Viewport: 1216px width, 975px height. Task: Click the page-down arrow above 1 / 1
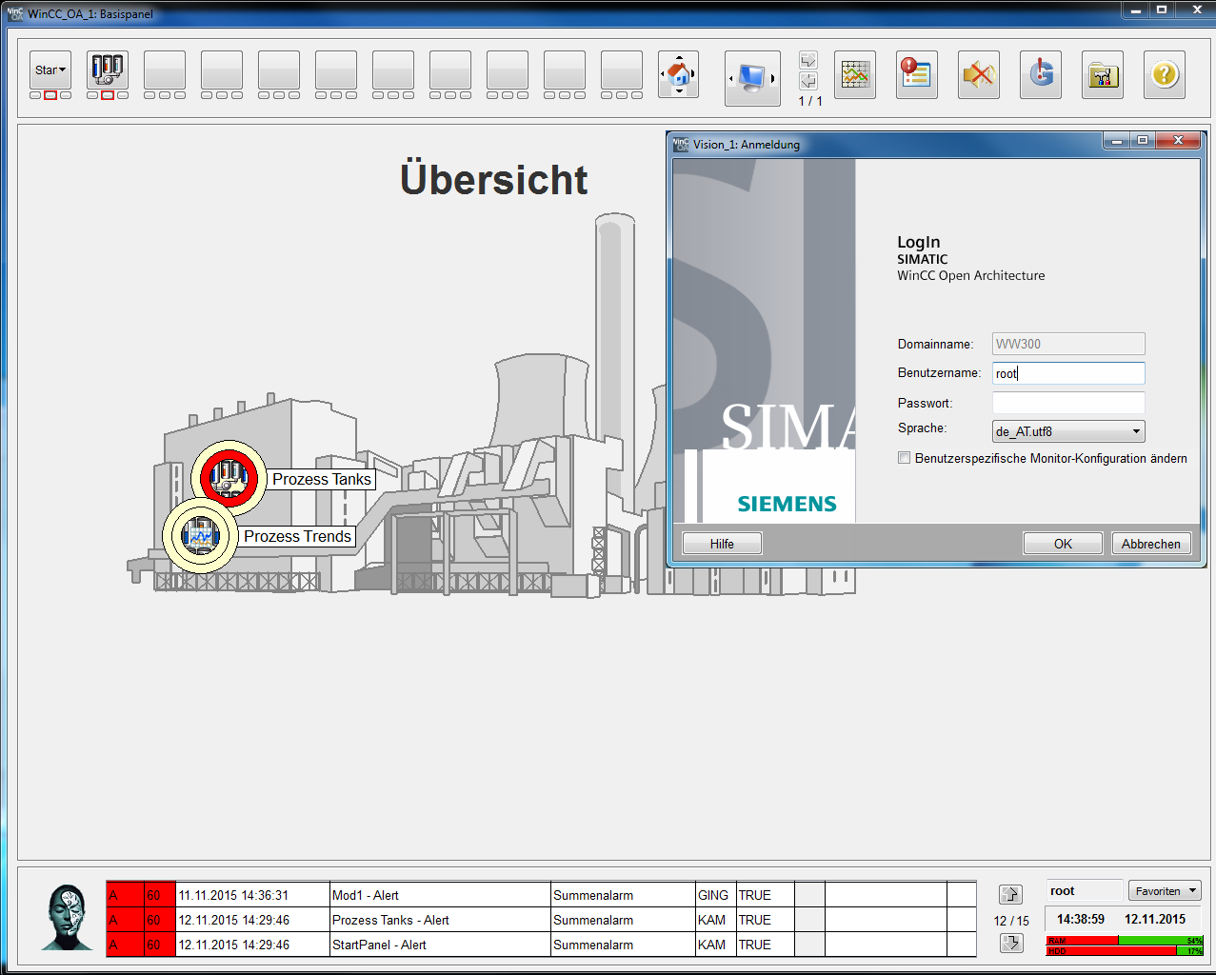click(x=808, y=81)
